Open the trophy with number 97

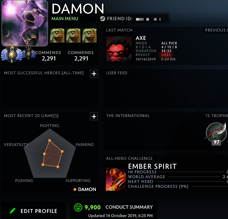tap(216, 134)
